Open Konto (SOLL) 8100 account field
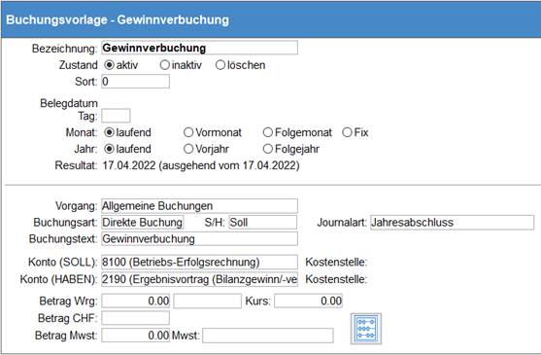The image size is (541, 355). 199,262
